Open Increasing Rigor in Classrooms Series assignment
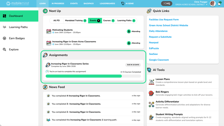224x126 pixels. [x=70, y=64]
